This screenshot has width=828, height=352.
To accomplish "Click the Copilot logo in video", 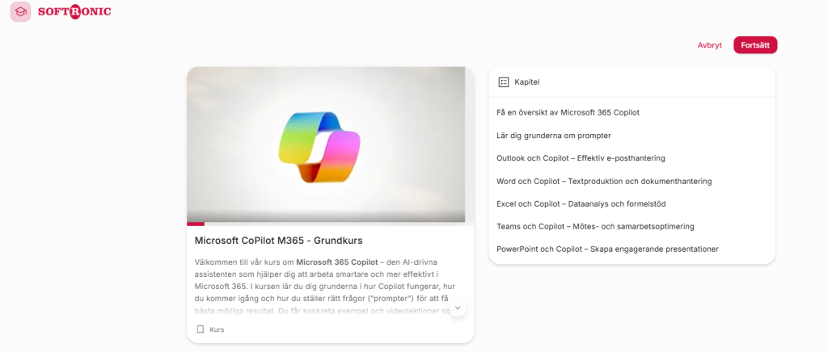I will tap(319, 147).
